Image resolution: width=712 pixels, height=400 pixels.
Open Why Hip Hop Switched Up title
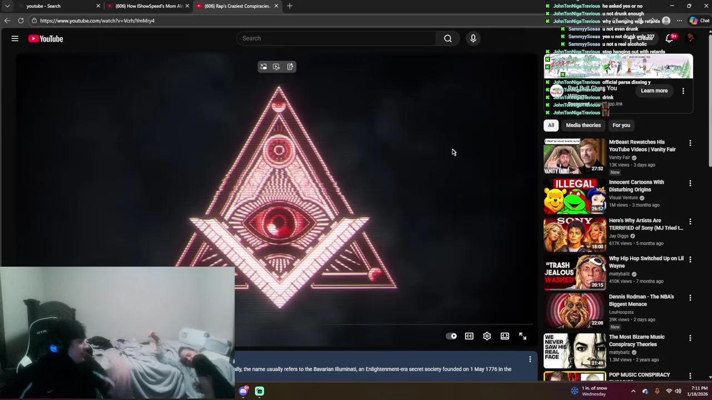pos(646,262)
